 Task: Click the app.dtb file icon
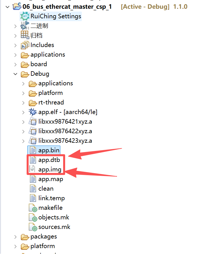pyautogui.click(x=33, y=160)
